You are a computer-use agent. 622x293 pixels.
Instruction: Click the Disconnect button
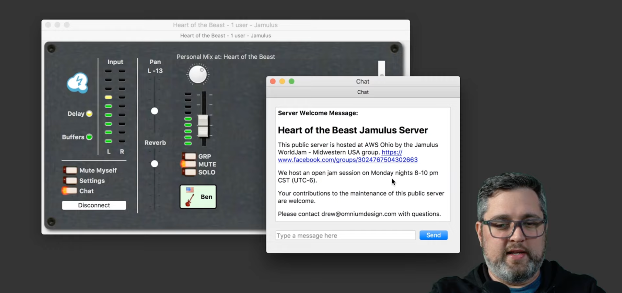point(94,205)
